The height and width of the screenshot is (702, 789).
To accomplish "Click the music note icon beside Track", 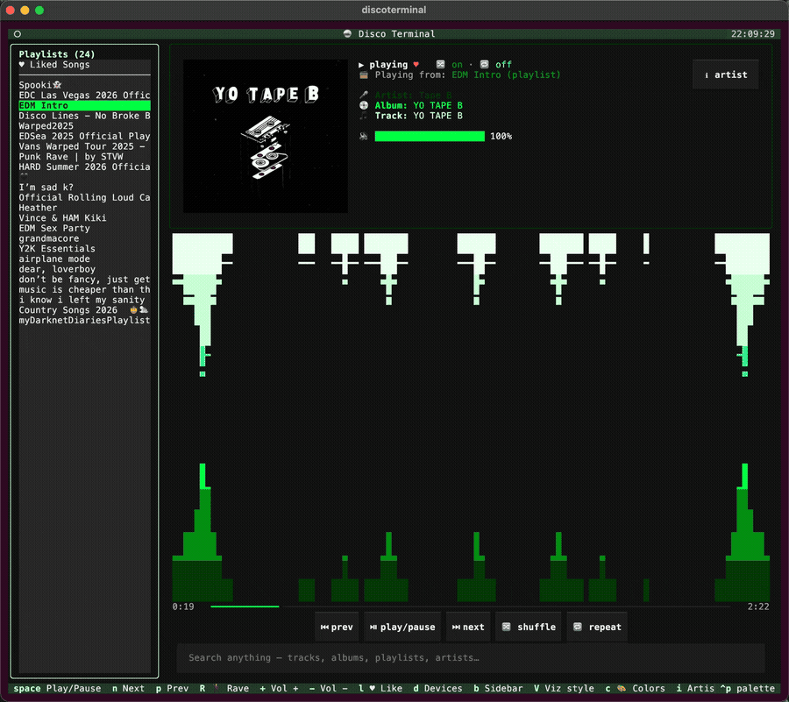I will click(364, 116).
